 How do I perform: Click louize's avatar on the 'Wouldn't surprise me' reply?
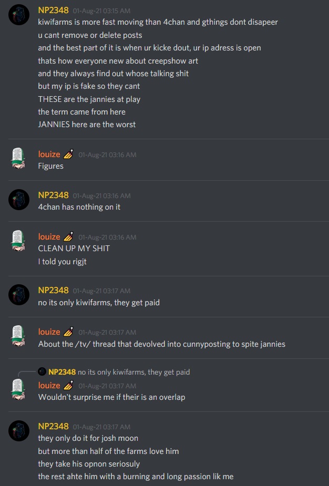18,389
